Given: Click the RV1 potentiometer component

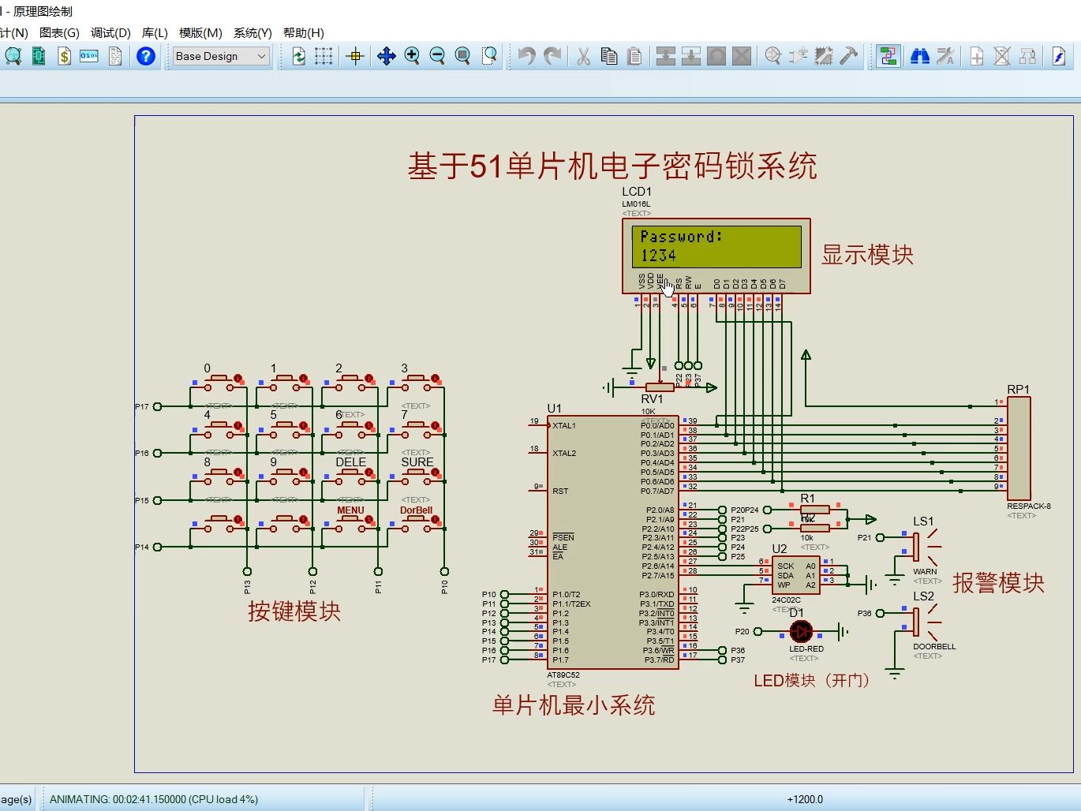Looking at the screenshot, I should pyautogui.click(x=659, y=387).
